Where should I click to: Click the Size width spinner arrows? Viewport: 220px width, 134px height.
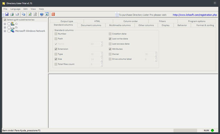[102, 59]
